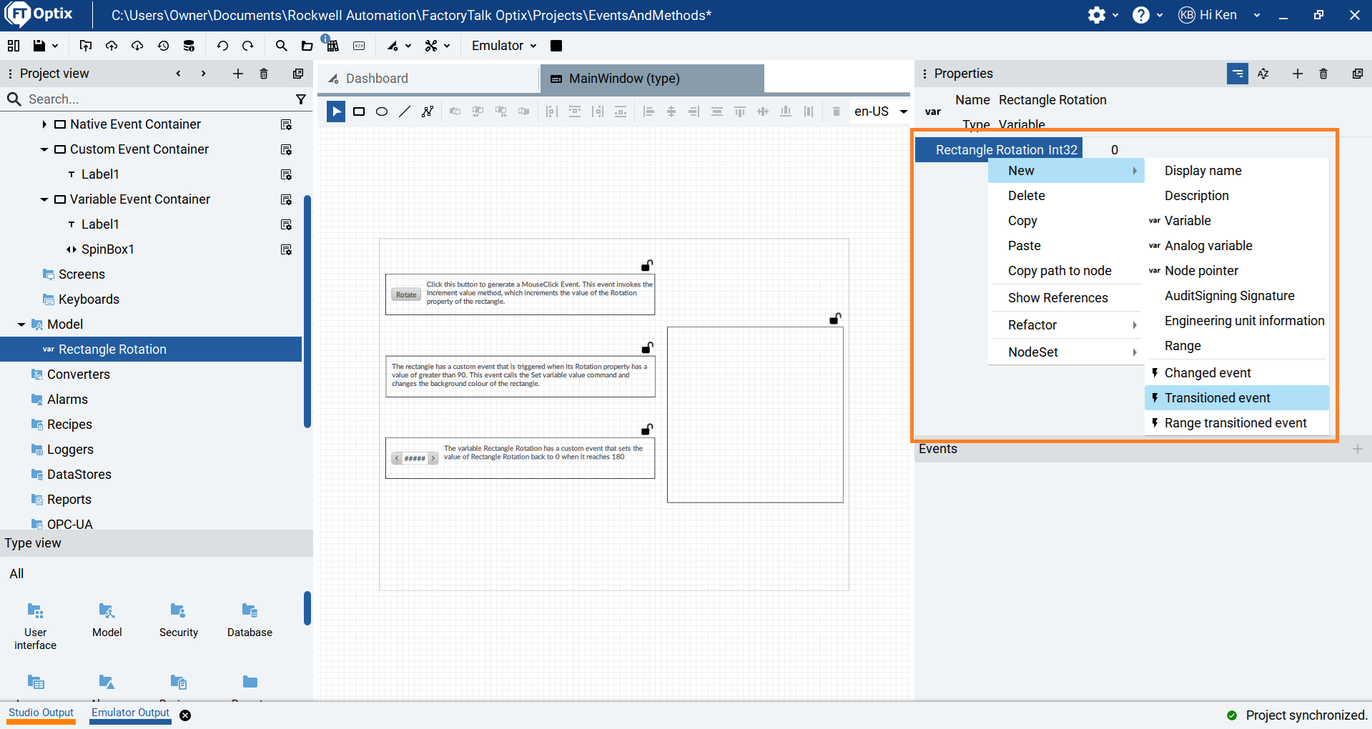Collapse the Custom Event Container node
1372x729 pixels.
pos(44,149)
